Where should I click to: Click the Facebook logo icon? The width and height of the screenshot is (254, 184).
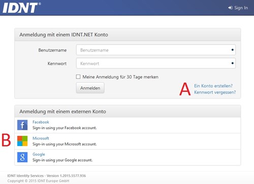[22, 125]
